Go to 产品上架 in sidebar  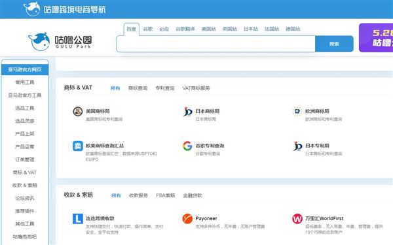coord(25,134)
